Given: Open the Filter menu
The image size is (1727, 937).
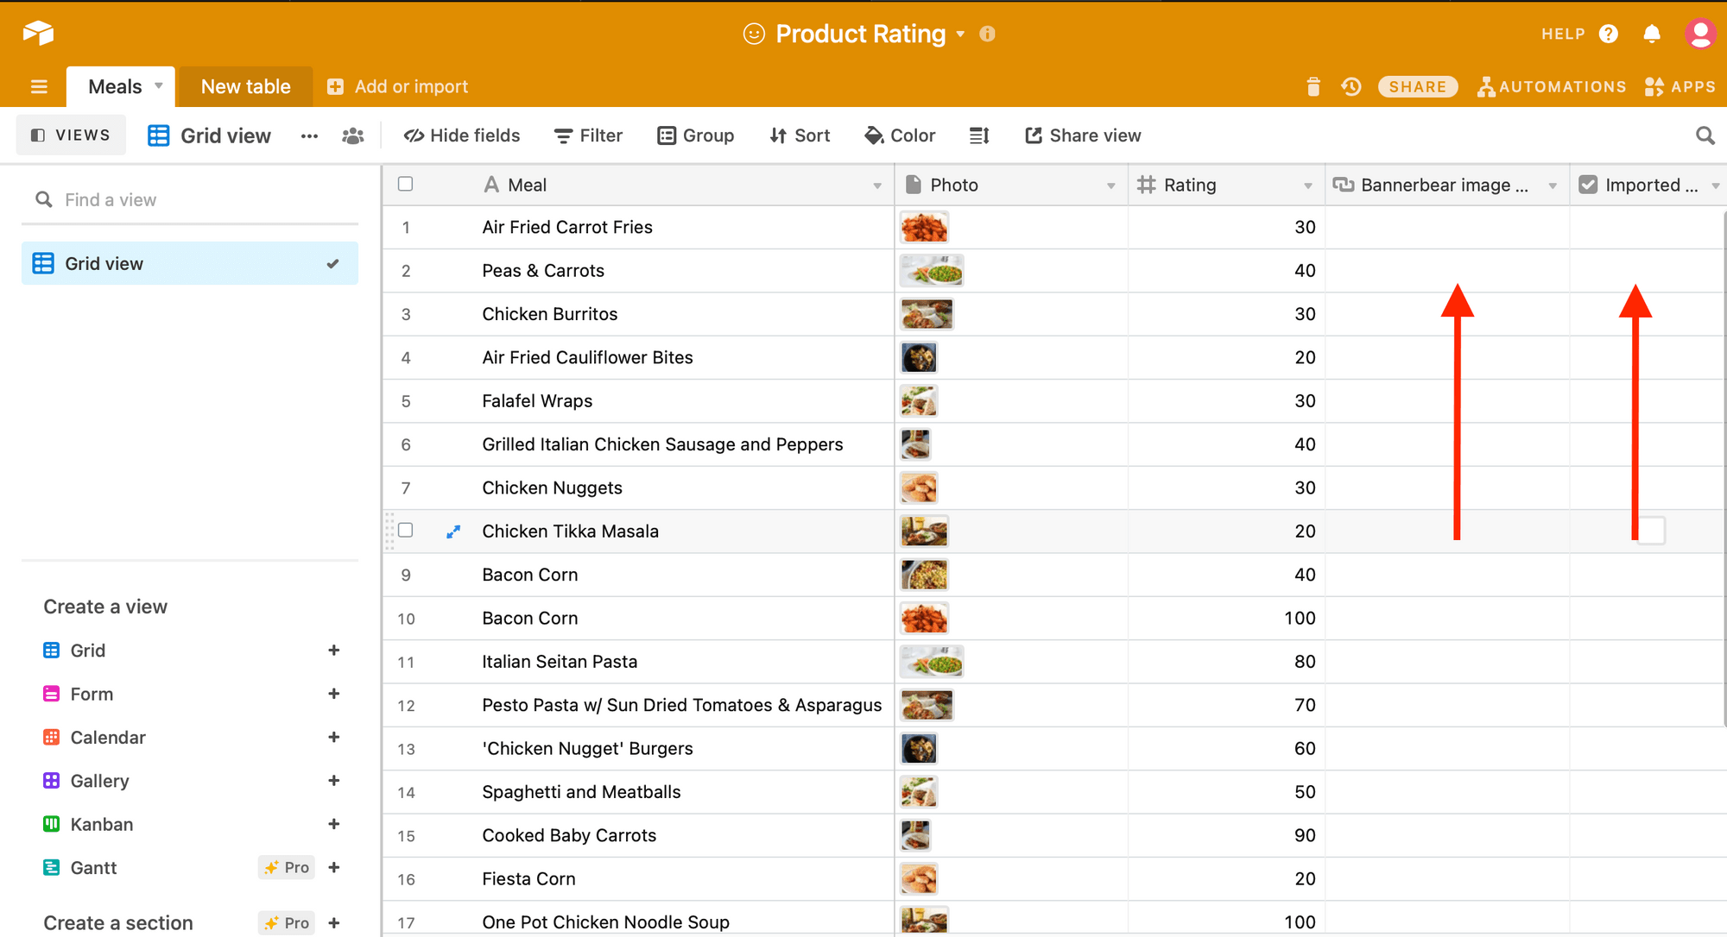Looking at the screenshot, I should 588,135.
